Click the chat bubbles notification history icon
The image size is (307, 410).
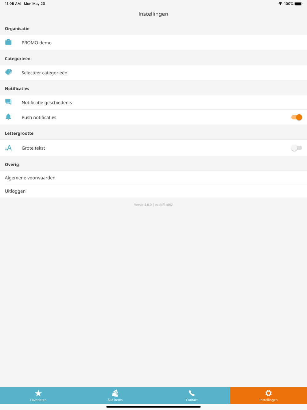8,102
